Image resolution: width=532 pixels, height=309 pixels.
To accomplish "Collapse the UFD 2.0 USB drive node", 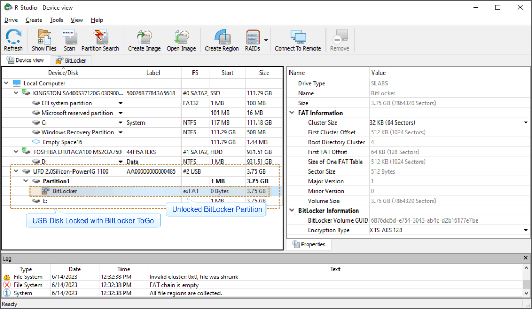I will point(16,171).
